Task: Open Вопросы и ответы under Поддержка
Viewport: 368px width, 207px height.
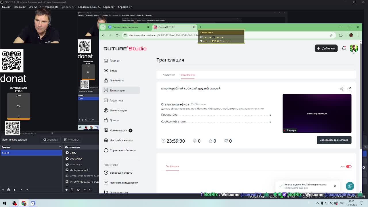Action: tap(118, 173)
